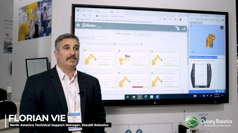
Task: Switch to the Robot System view
Action: point(123,34)
